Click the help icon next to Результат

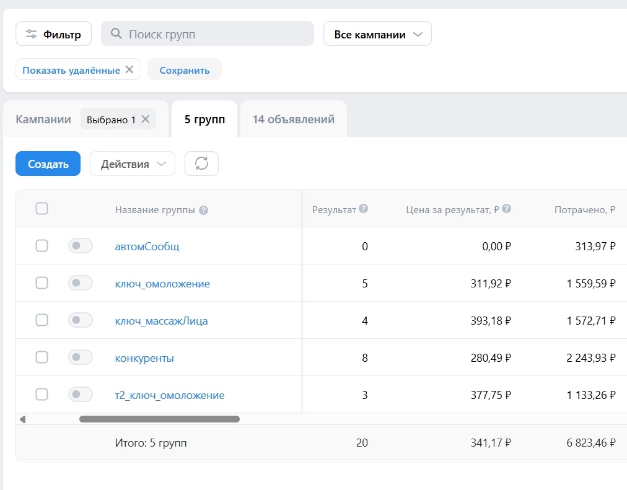[364, 209]
